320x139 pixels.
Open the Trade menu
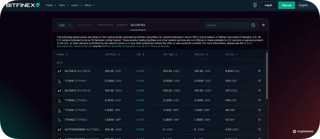click(x=51, y=5)
